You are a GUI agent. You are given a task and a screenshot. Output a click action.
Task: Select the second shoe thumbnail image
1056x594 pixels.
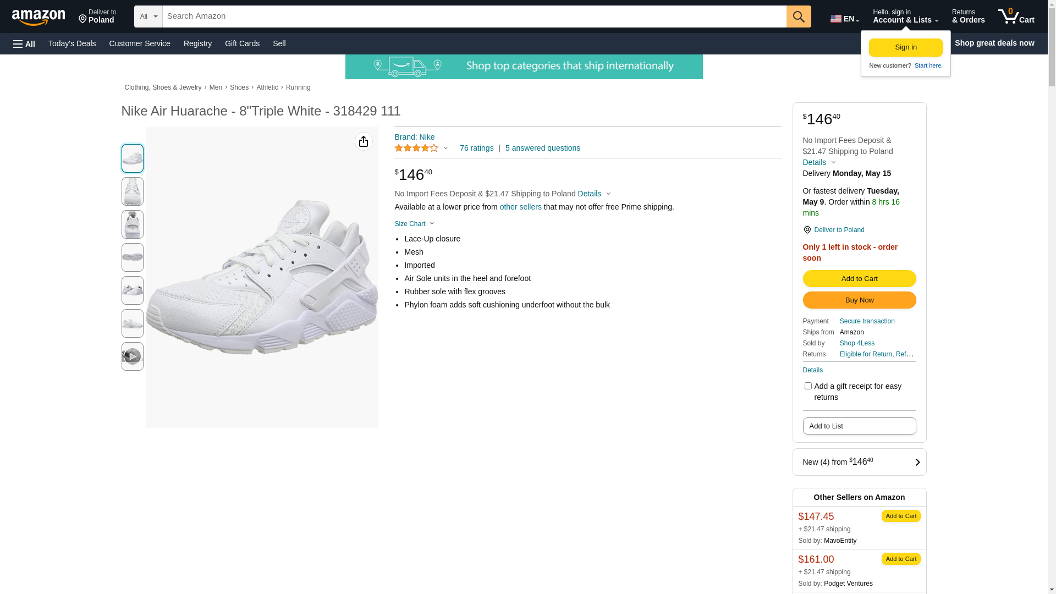pos(133,191)
